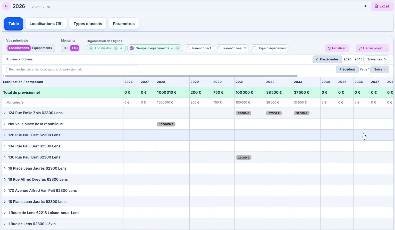Click Lier au projet button
Viewport: 395px width, 230px height.
[372, 48]
